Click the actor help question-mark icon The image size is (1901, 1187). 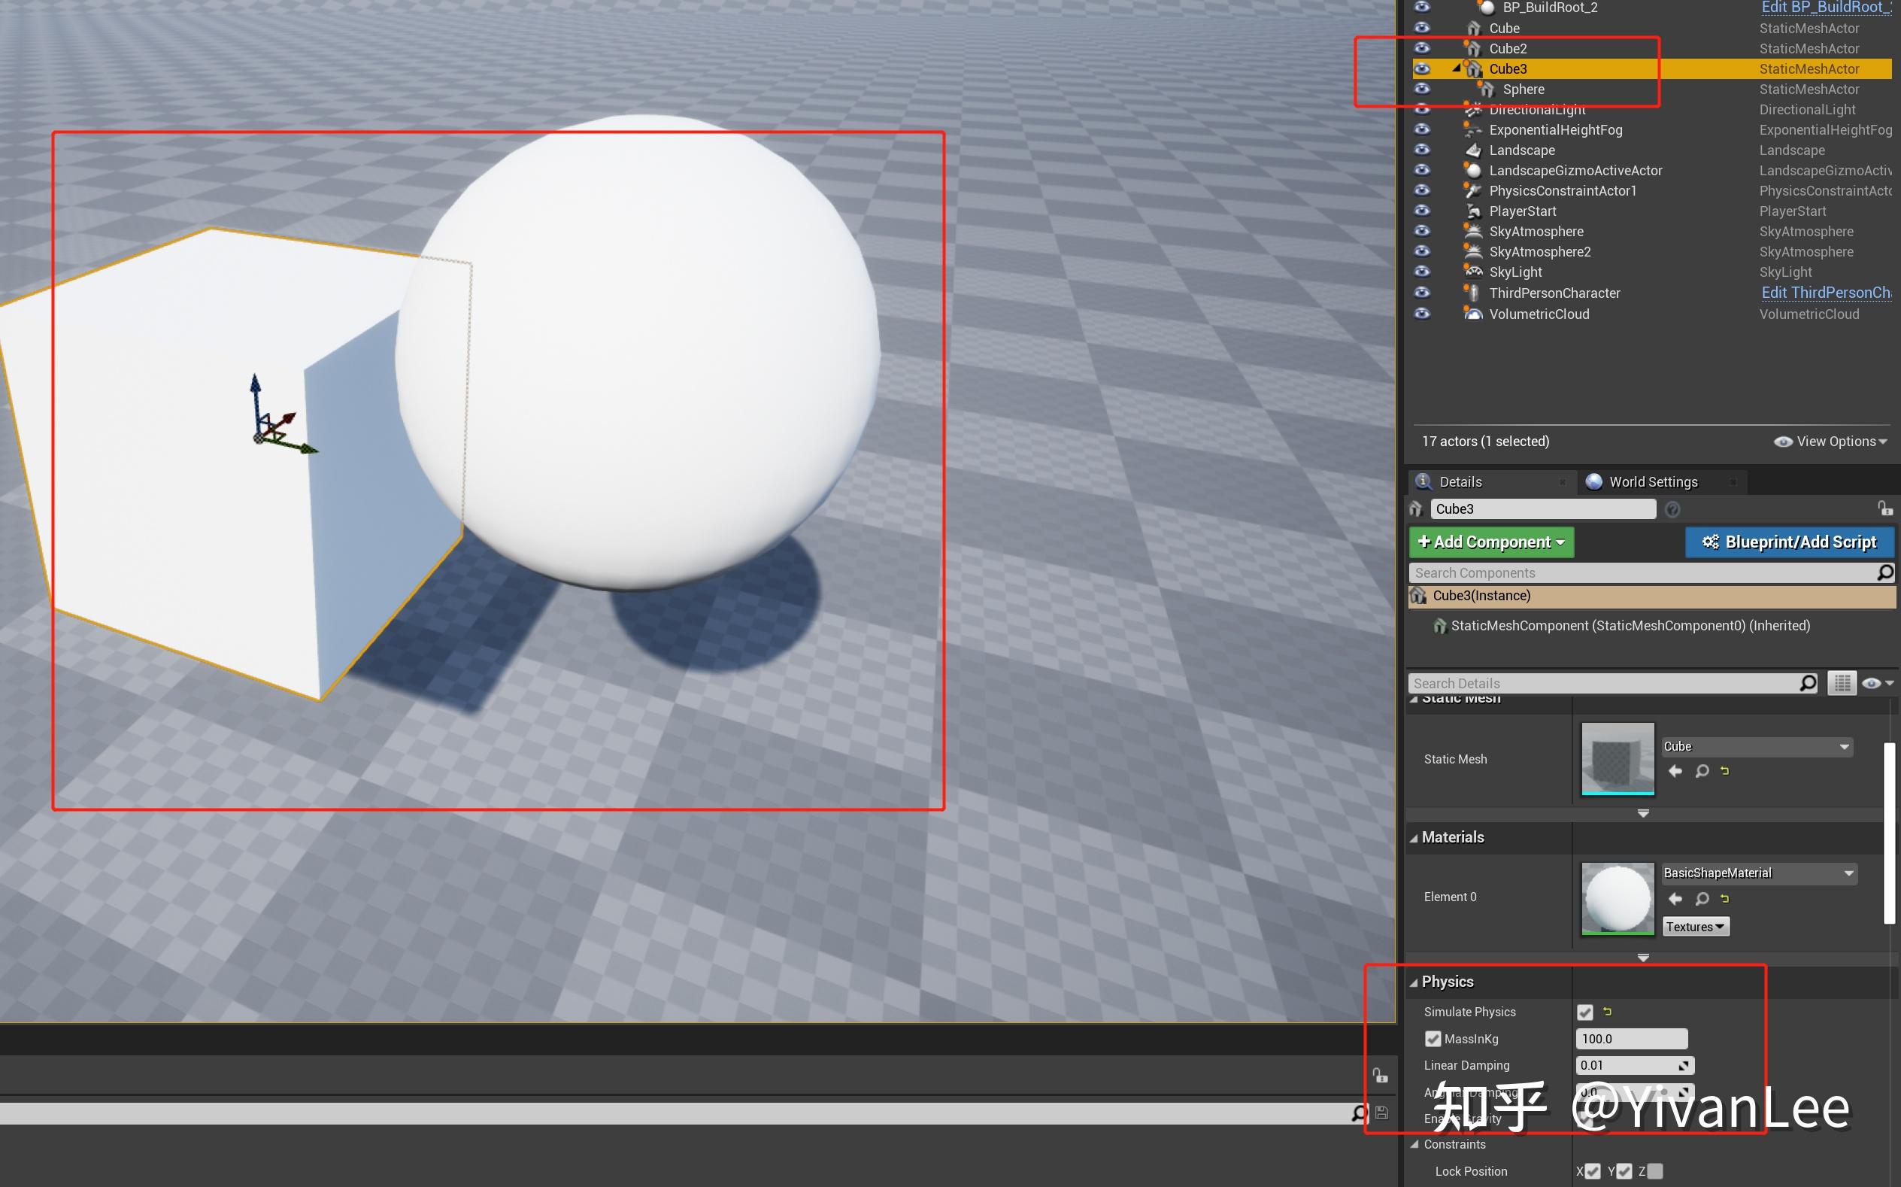(1672, 509)
